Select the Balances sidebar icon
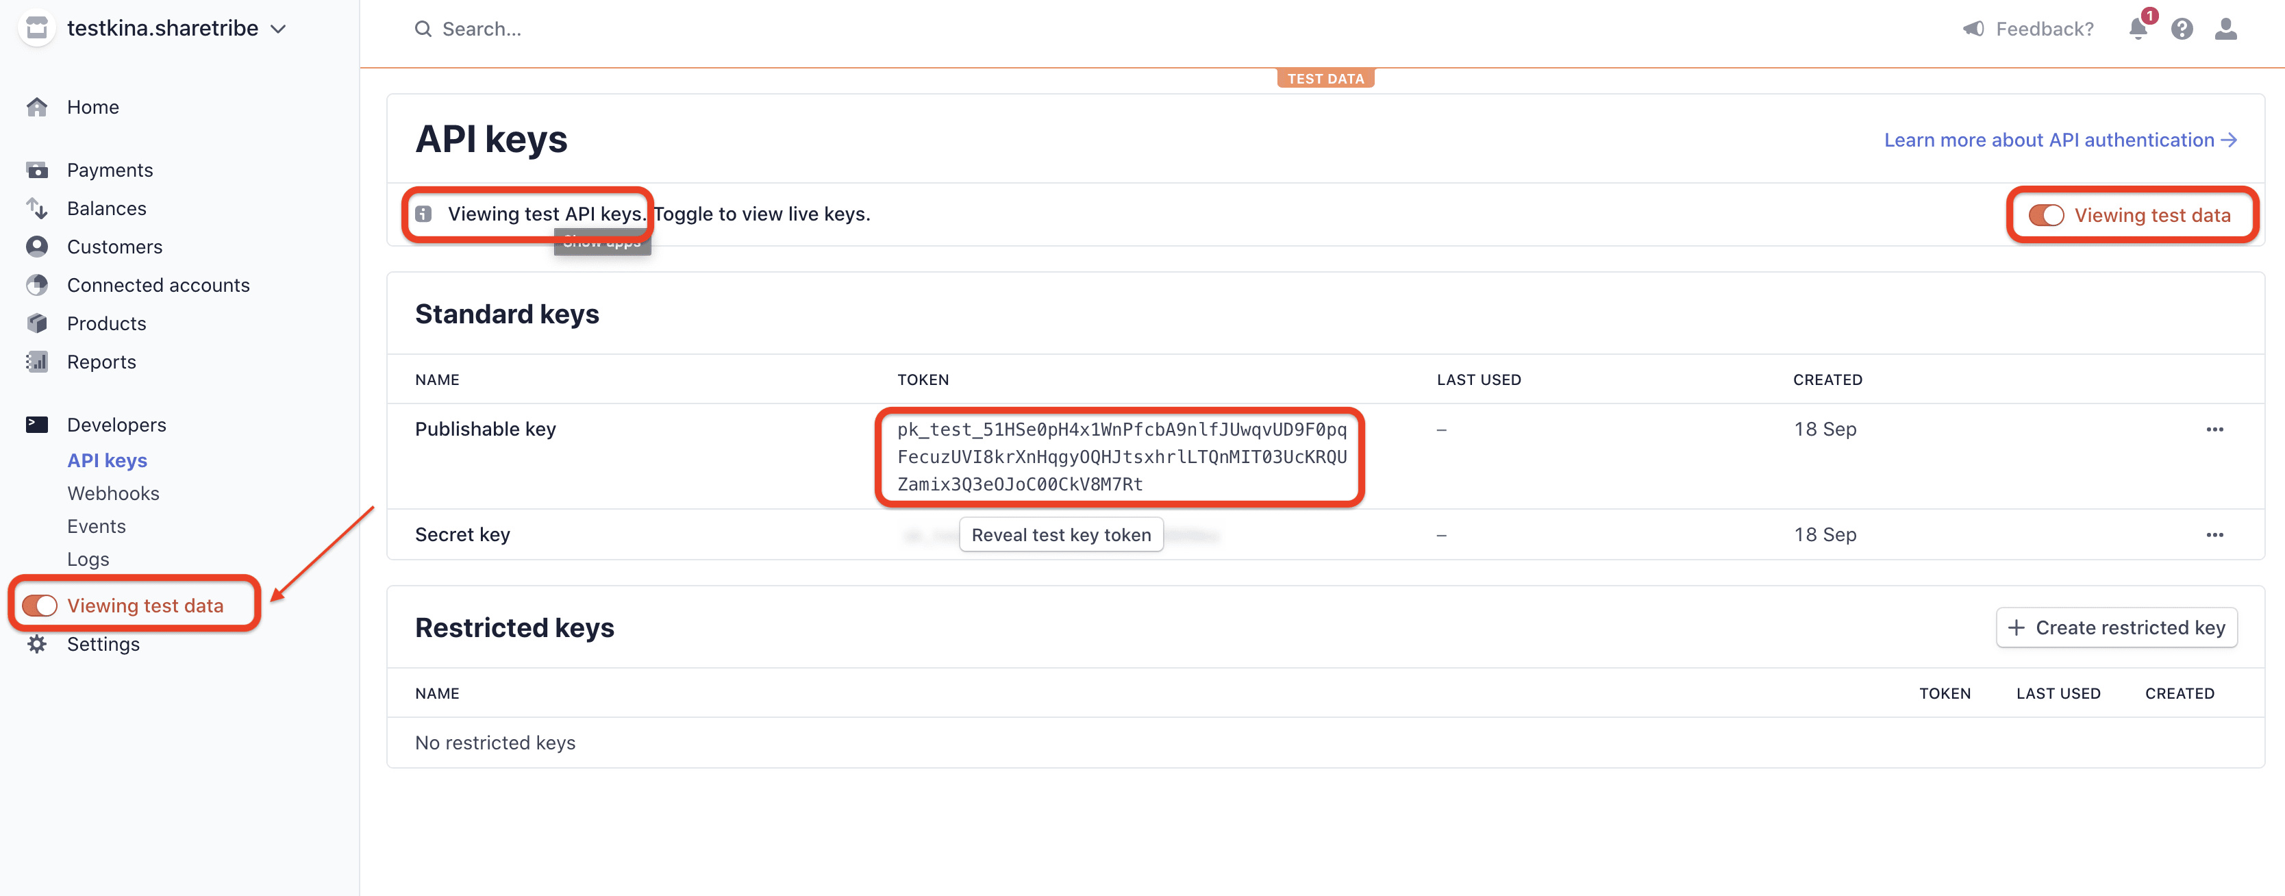The height and width of the screenshot is (896, 2285). pyautogui.click(x=37, y=208)
